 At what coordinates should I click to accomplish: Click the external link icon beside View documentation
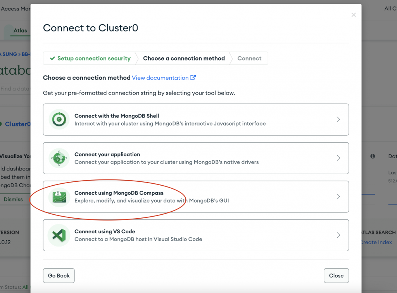click(193, 78)
